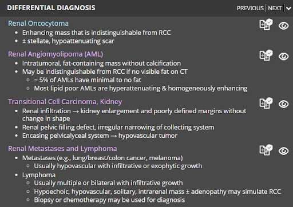Go to PREVIOUS section
Viewport: 293px width, 207px height.
[250, 8]
